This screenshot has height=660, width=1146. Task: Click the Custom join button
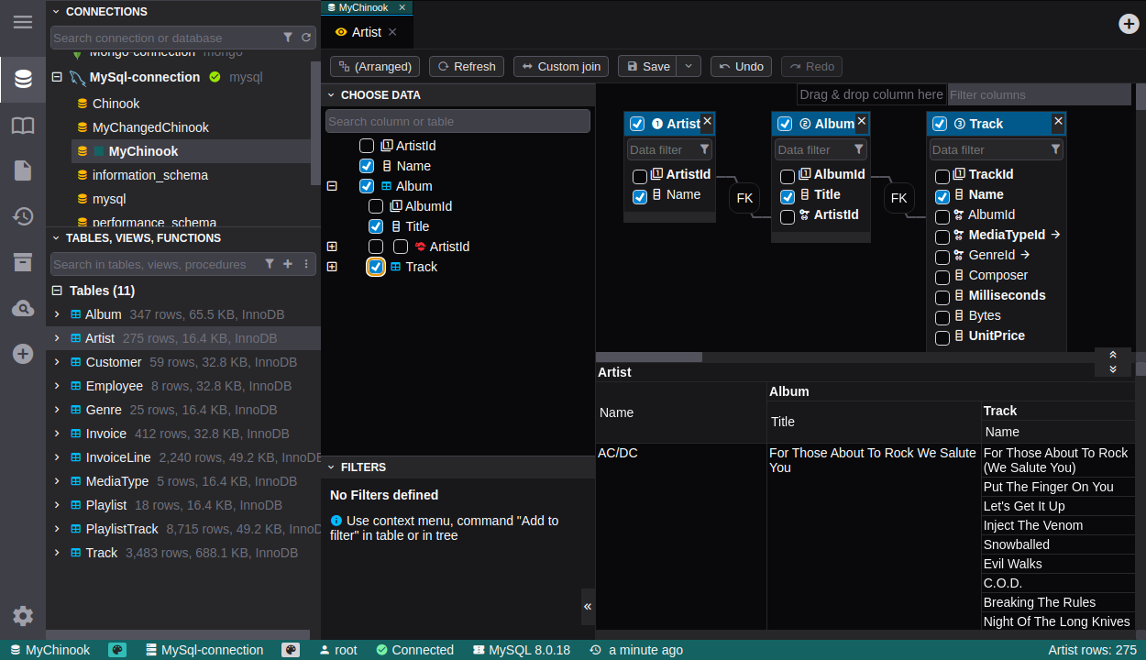point(561,66)
